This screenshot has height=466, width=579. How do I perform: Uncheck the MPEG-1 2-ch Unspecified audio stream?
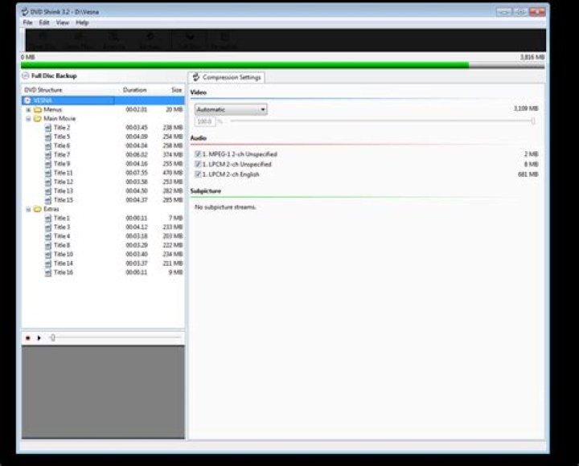tap(198, 154)
